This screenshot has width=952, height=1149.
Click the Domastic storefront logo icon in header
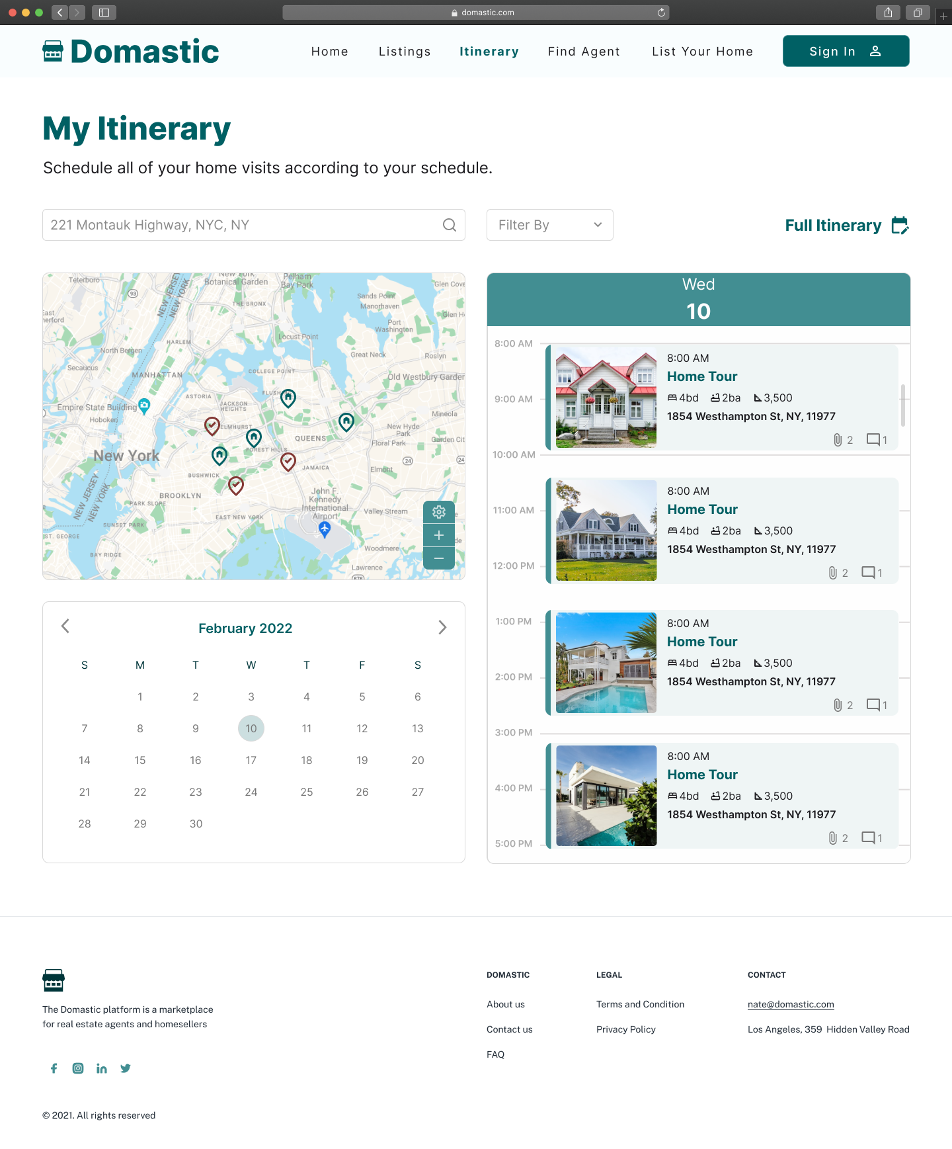click(53, 52)
